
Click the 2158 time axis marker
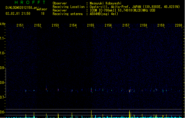(144, 25)
